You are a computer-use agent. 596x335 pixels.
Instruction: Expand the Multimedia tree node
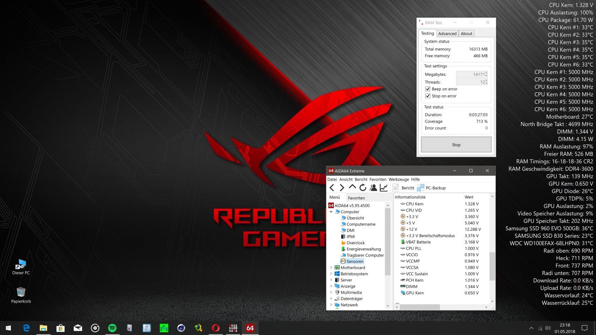[331, 292]
